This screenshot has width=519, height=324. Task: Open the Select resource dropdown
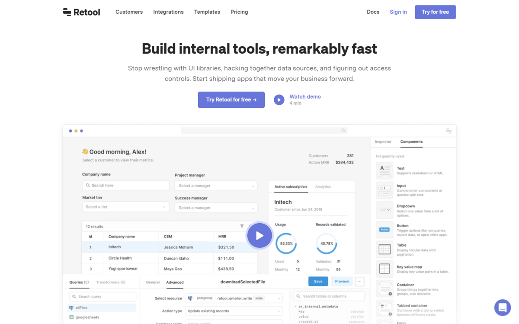tap(234, 298)
